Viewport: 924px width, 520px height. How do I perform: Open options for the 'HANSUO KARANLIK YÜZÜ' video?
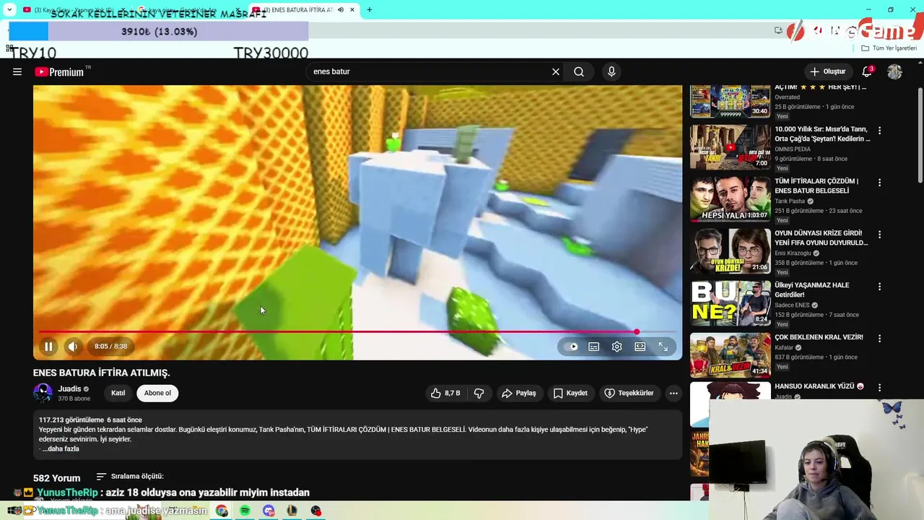pos(879,387)
